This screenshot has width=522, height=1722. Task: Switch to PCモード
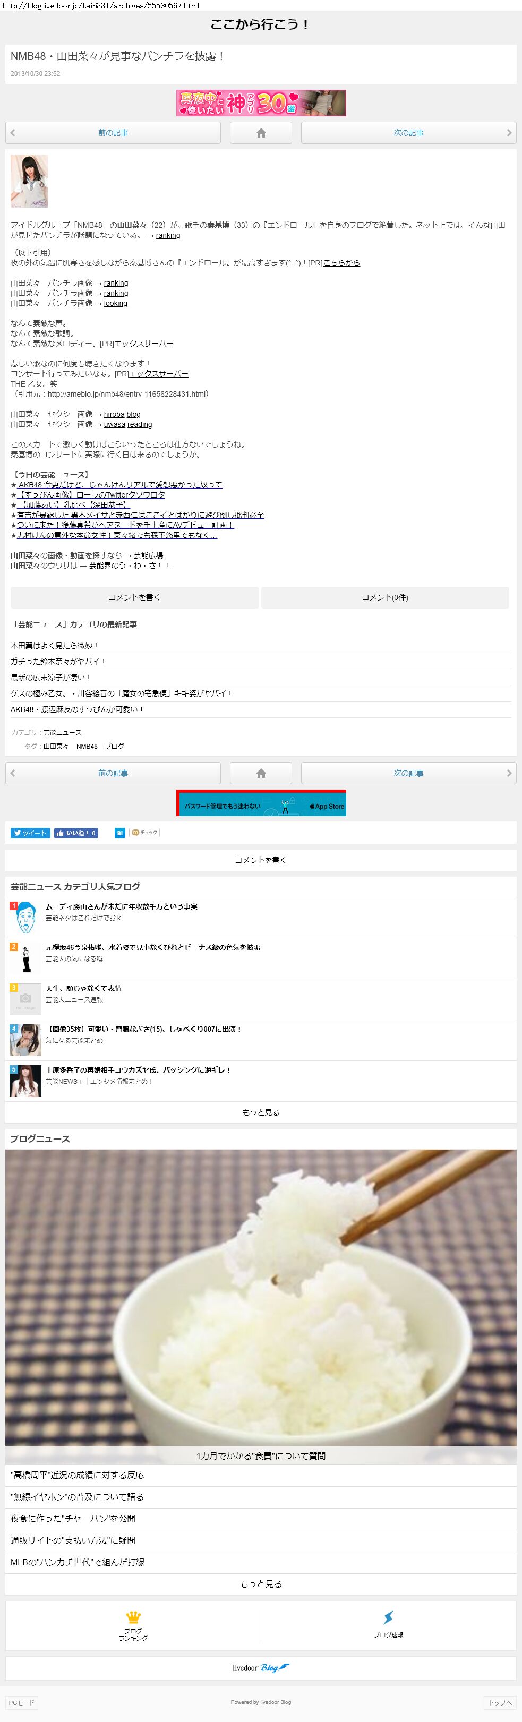coord(21,1702)
